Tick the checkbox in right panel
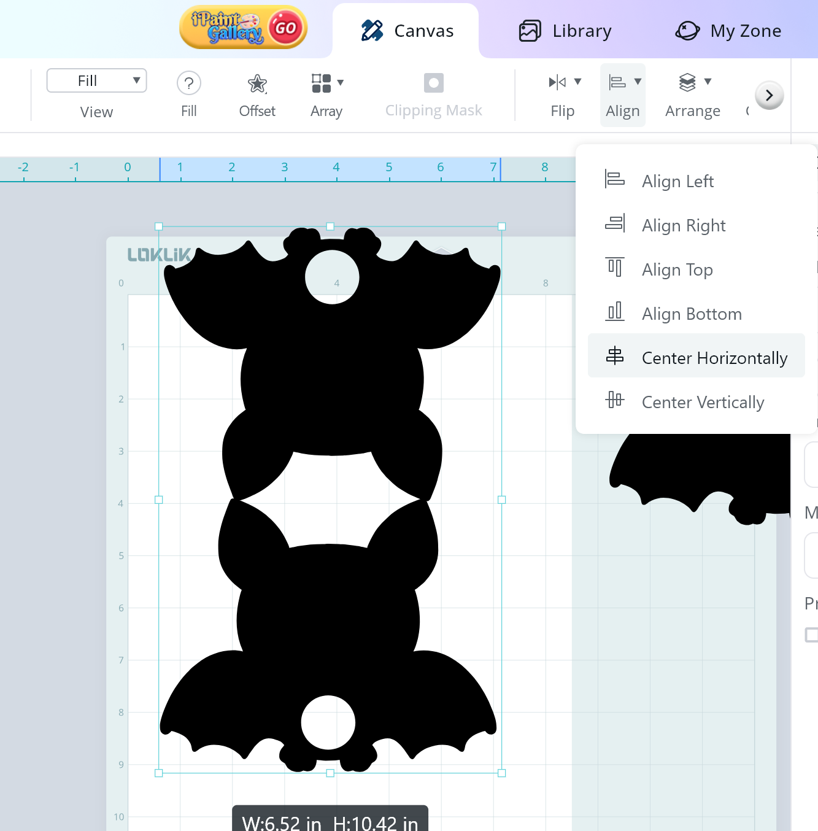 (811, 635)
